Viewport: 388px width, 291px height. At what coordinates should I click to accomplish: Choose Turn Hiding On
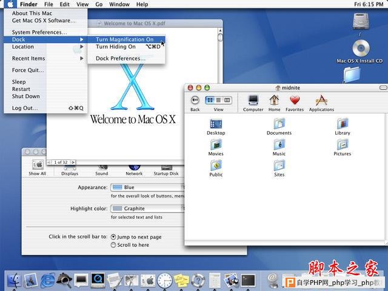pos(126,47)
